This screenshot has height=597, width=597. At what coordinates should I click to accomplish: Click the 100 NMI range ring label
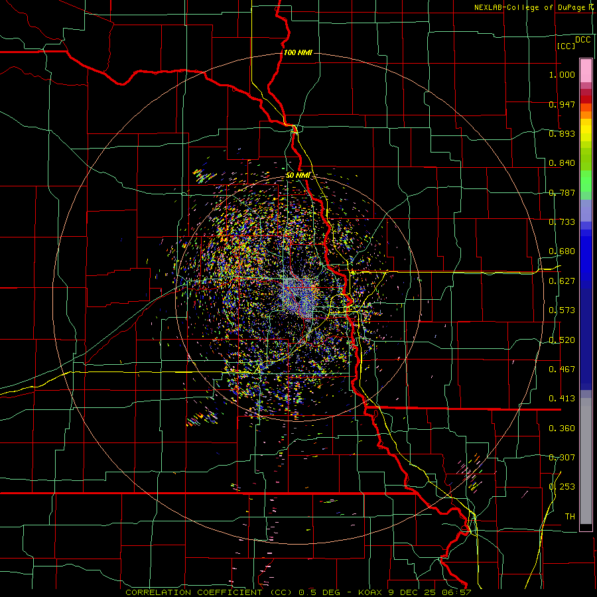point(298,52)
